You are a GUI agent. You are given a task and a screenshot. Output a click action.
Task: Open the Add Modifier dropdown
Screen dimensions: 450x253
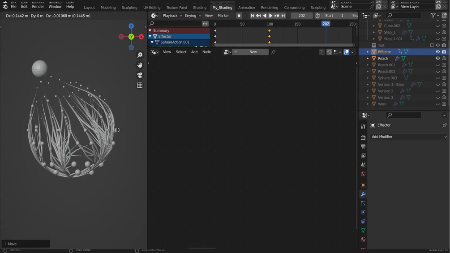pos(409,137)
